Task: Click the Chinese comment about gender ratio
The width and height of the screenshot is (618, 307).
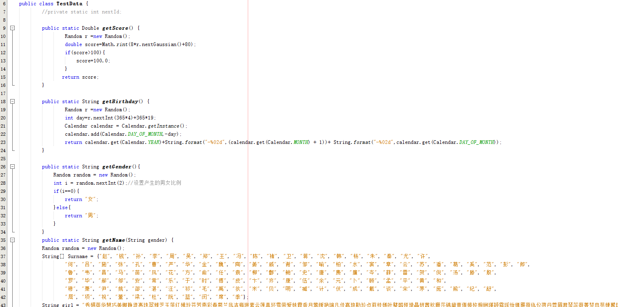Action: tap(154, 183)
